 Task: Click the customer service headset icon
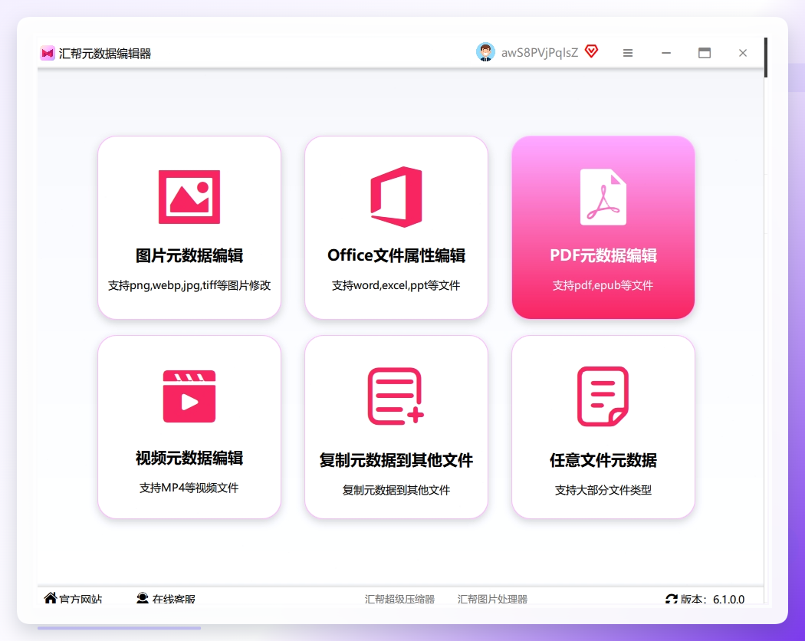click(142, 598)
